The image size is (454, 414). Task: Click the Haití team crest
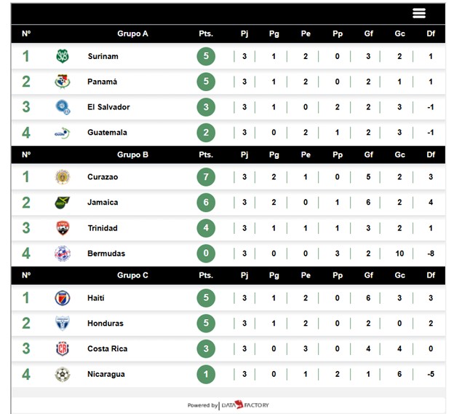coord(63,298)
